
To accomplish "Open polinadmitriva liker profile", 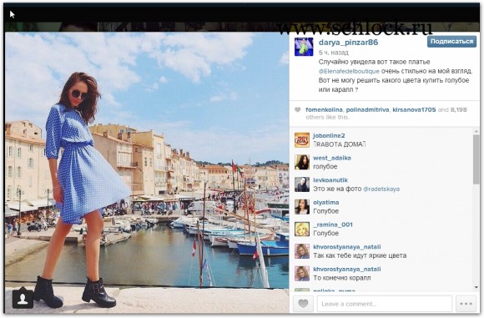I will click(x=367, y=109).
